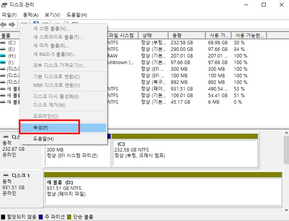Select the drive icon of the (E:) row
This screenshot has width=289, height=221.
click(3, 49)
